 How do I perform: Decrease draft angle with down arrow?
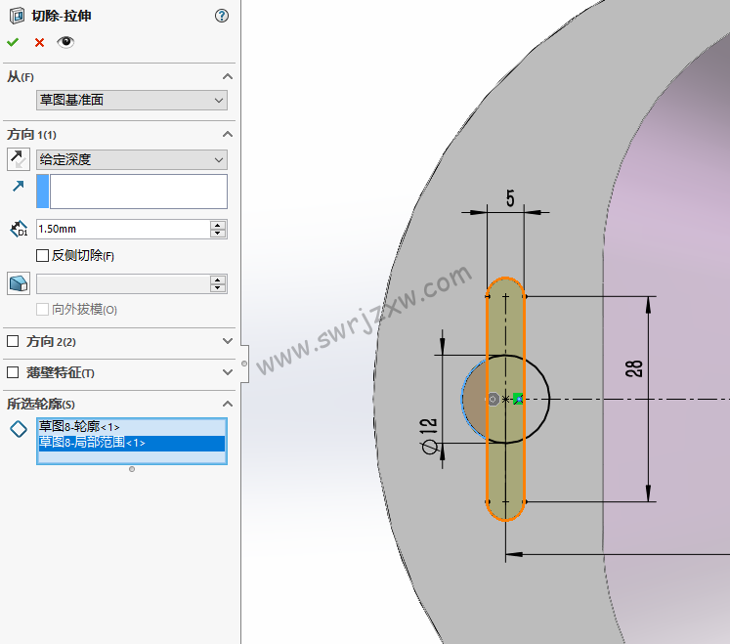click(218, 287)
